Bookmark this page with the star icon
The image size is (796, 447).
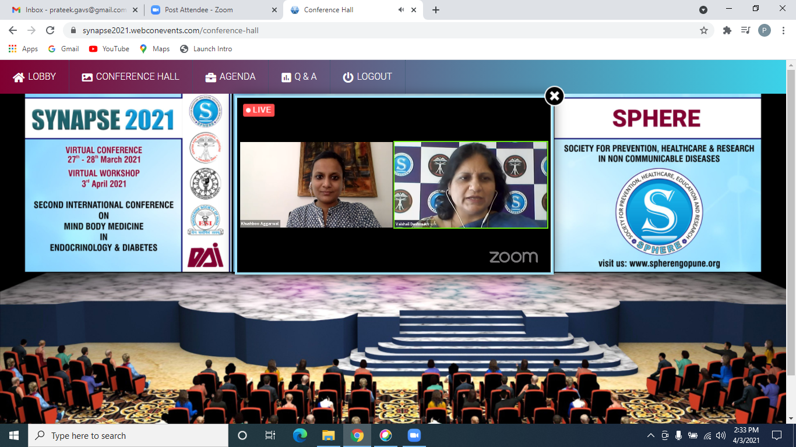pyautogui.click(x=703, y=30)
